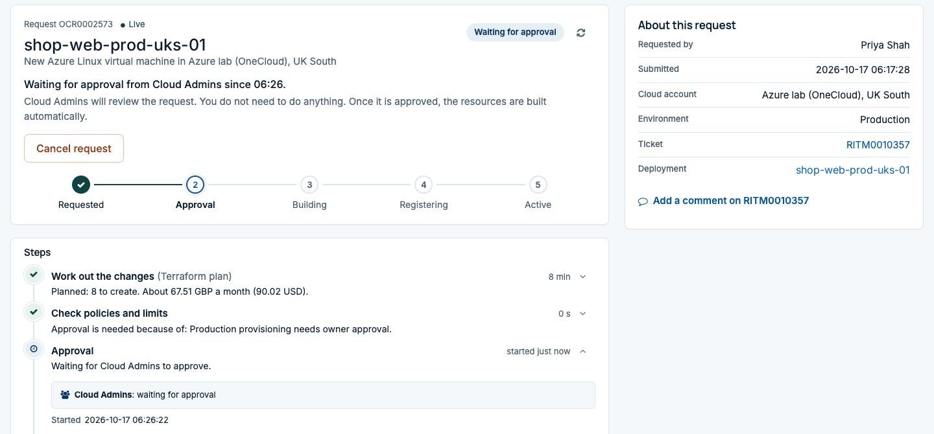Click the submitted time 2026-10-17 06:17:28
The height and width of the screenshot is (434, 934).
click(863, 69)
